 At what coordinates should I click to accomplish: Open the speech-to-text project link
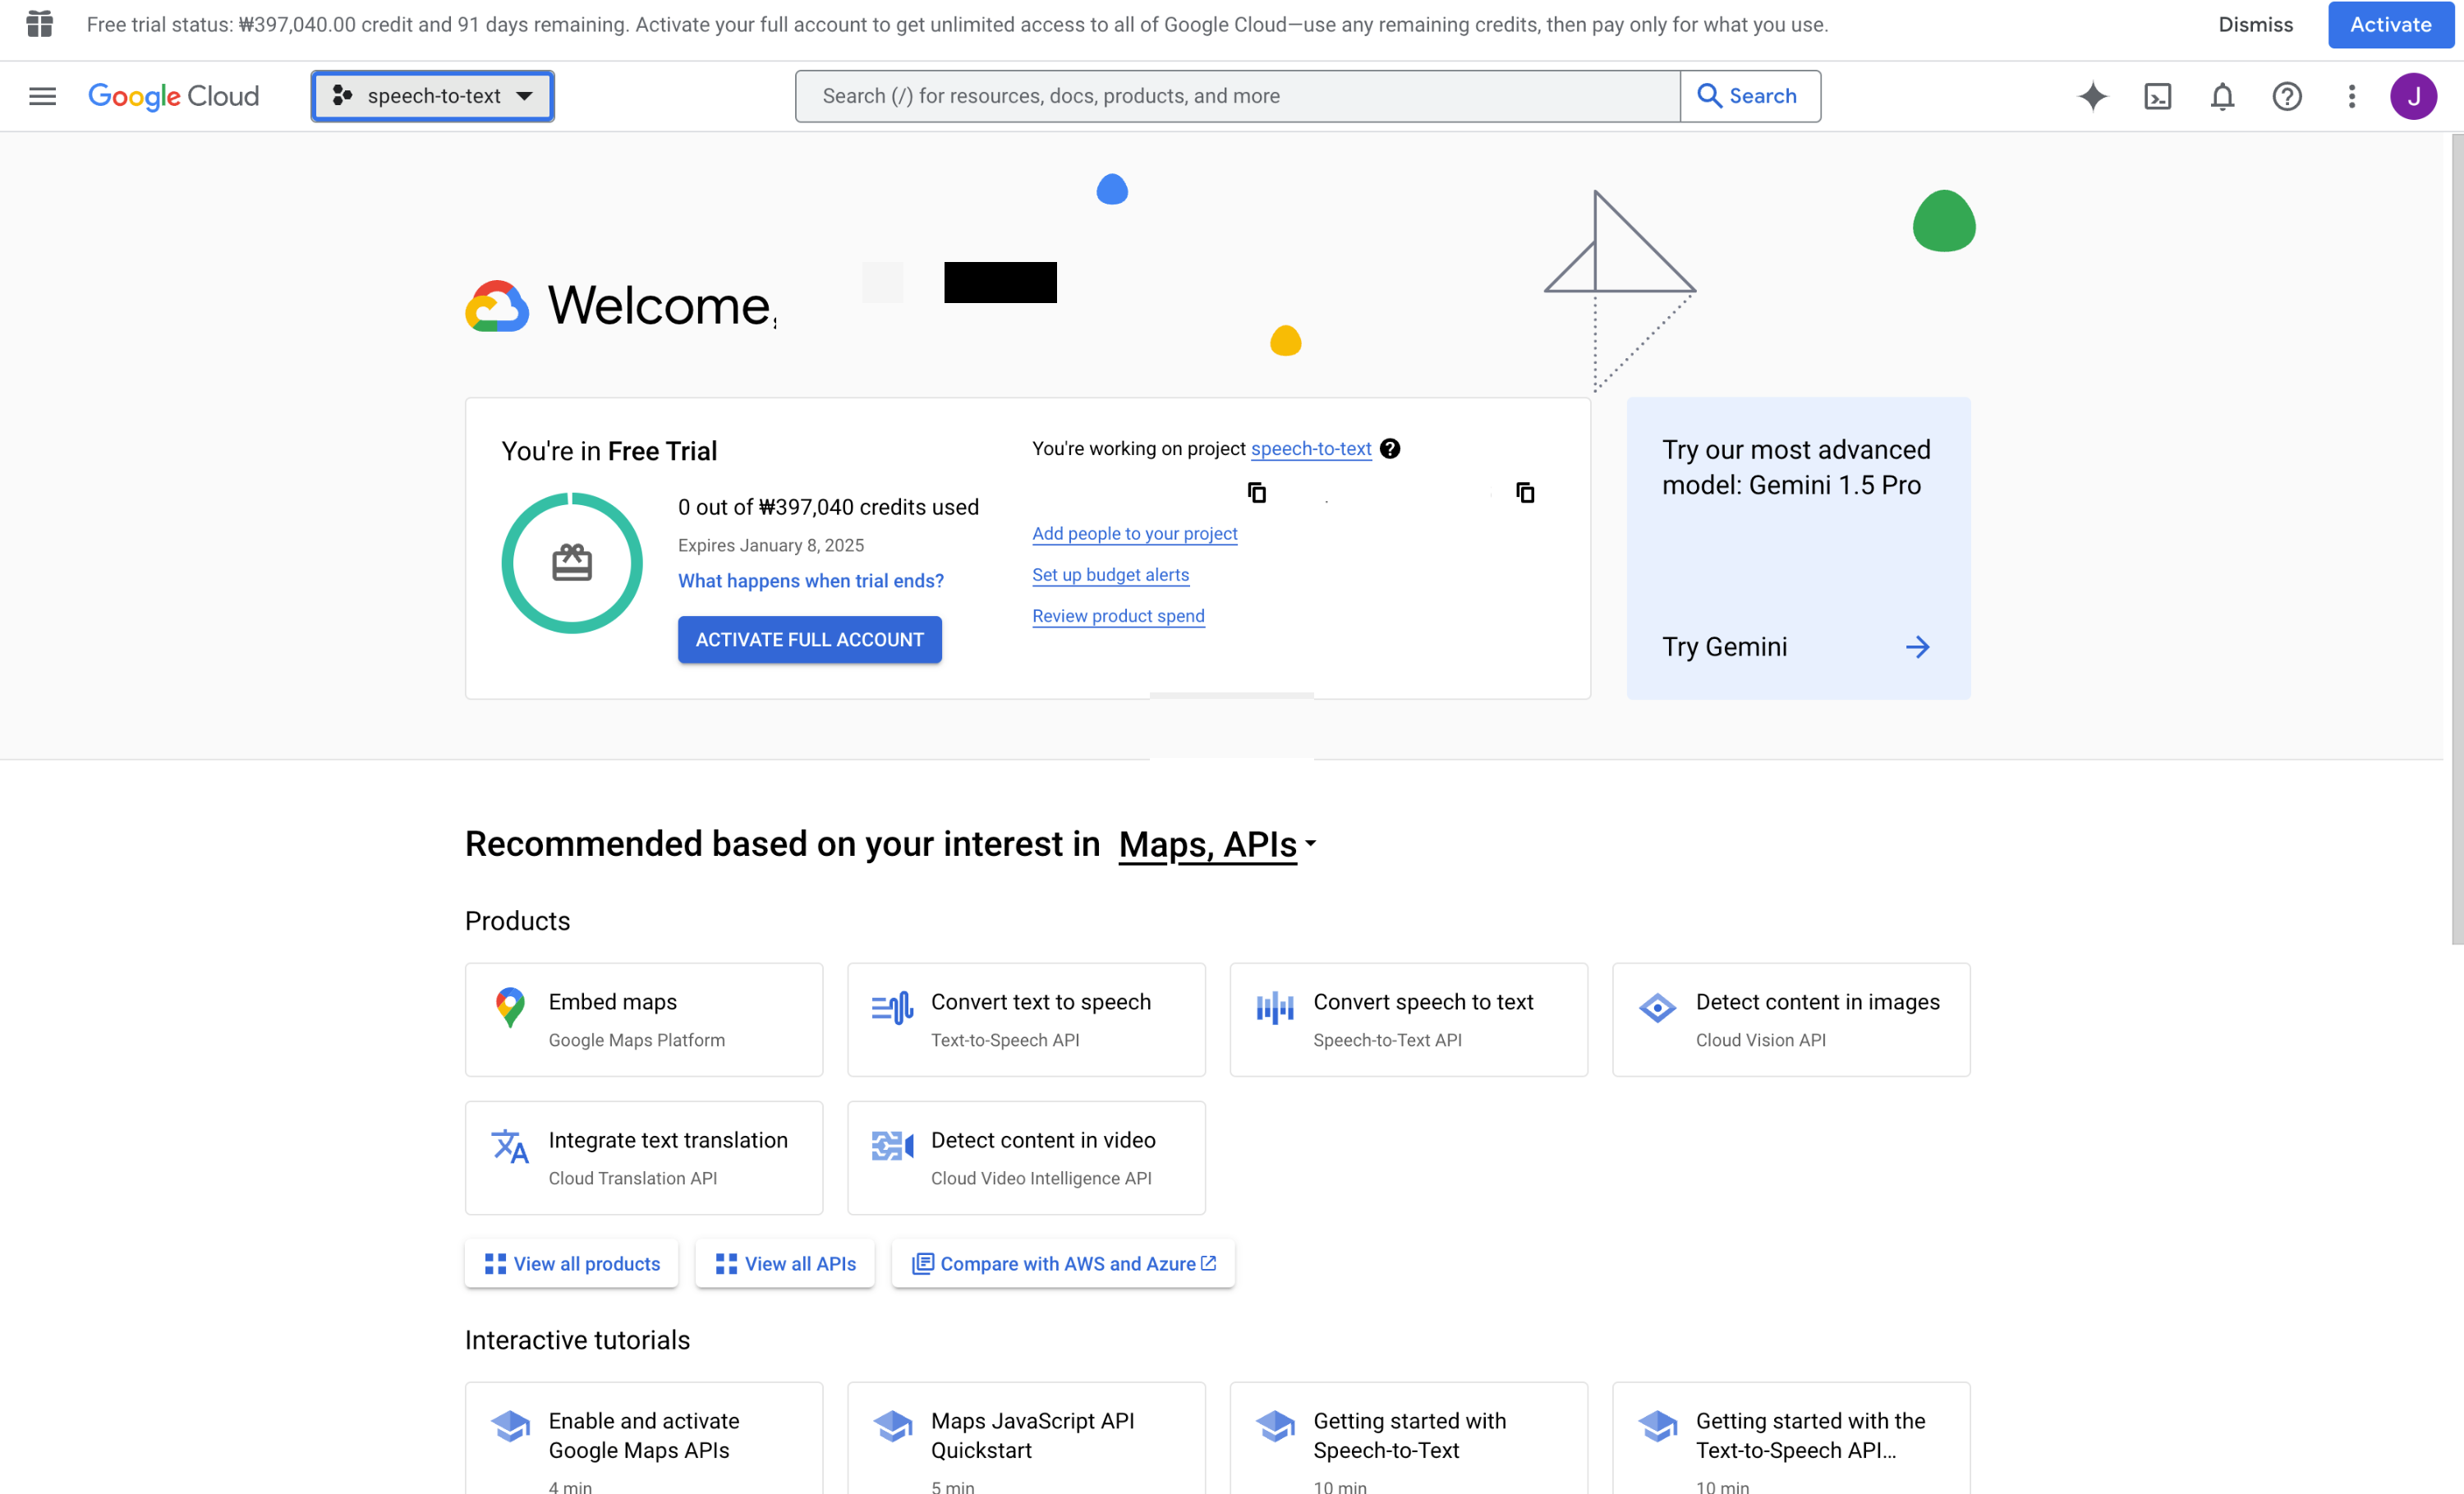1310,448
